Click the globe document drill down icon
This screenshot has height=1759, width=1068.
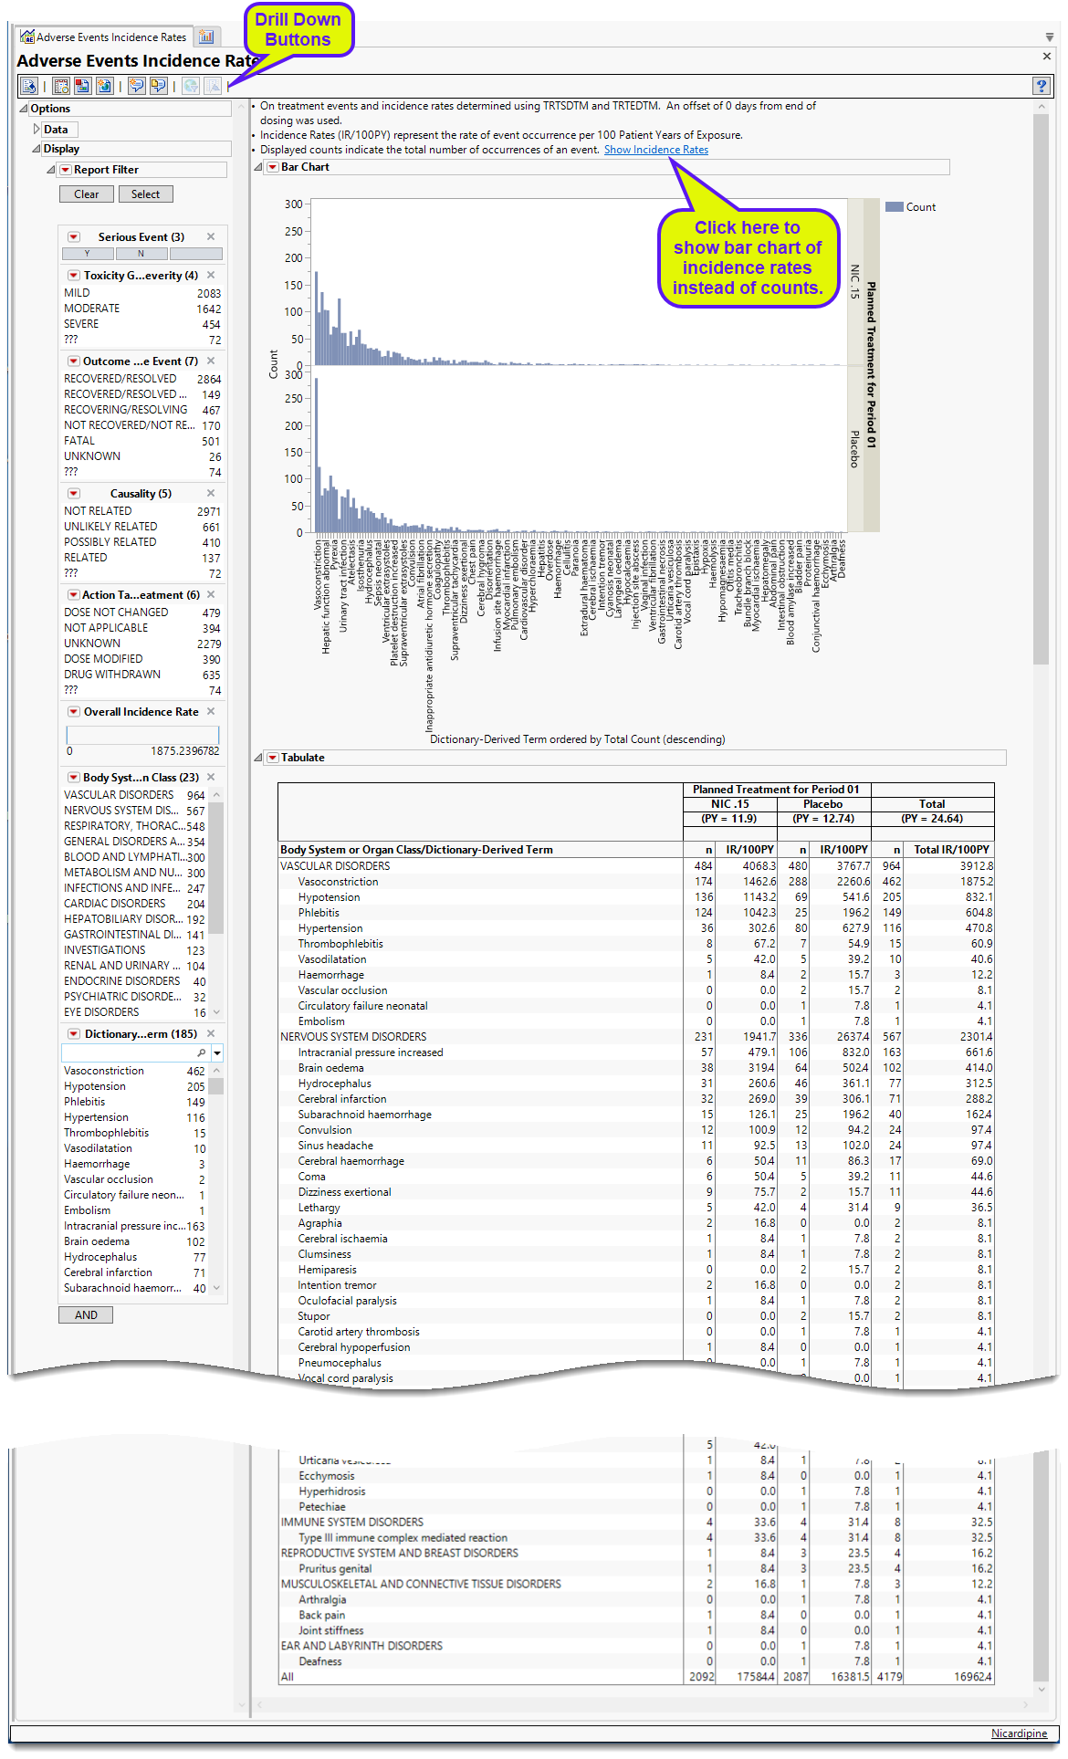coord(105,86)
